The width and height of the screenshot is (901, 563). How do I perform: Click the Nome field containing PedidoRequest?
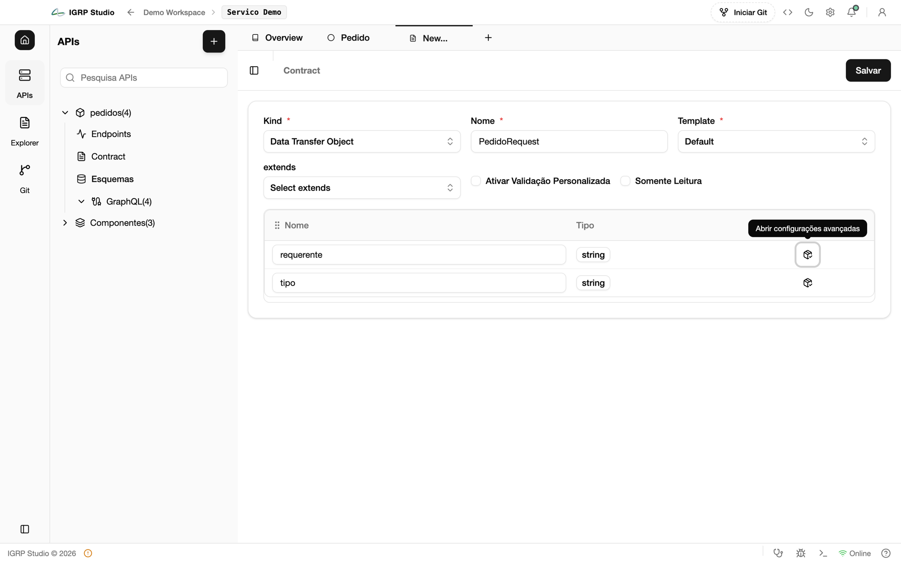click(569, 141)
